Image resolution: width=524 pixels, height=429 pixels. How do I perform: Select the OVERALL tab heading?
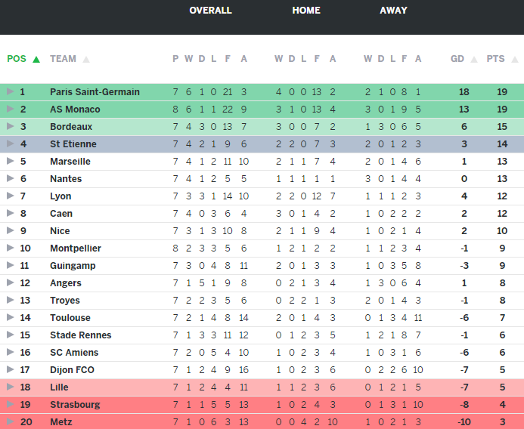point(210,11)
